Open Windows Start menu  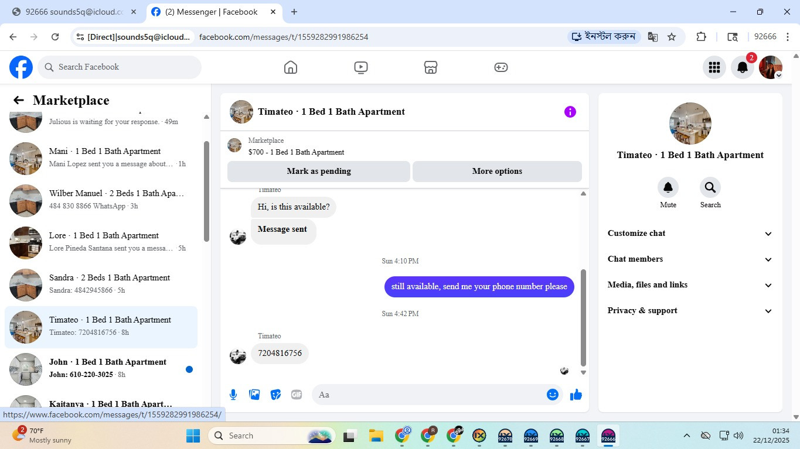click(x=193, y=436)
